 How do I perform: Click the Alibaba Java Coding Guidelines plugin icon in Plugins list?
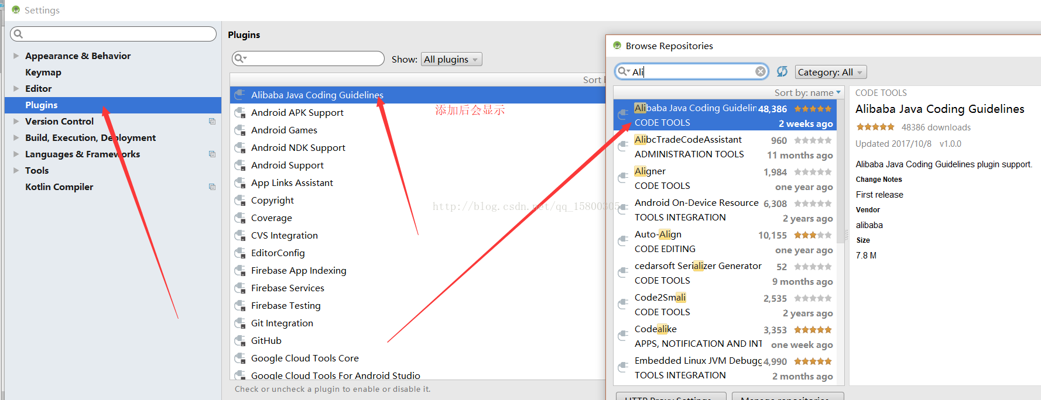click(x=239, y=95)
